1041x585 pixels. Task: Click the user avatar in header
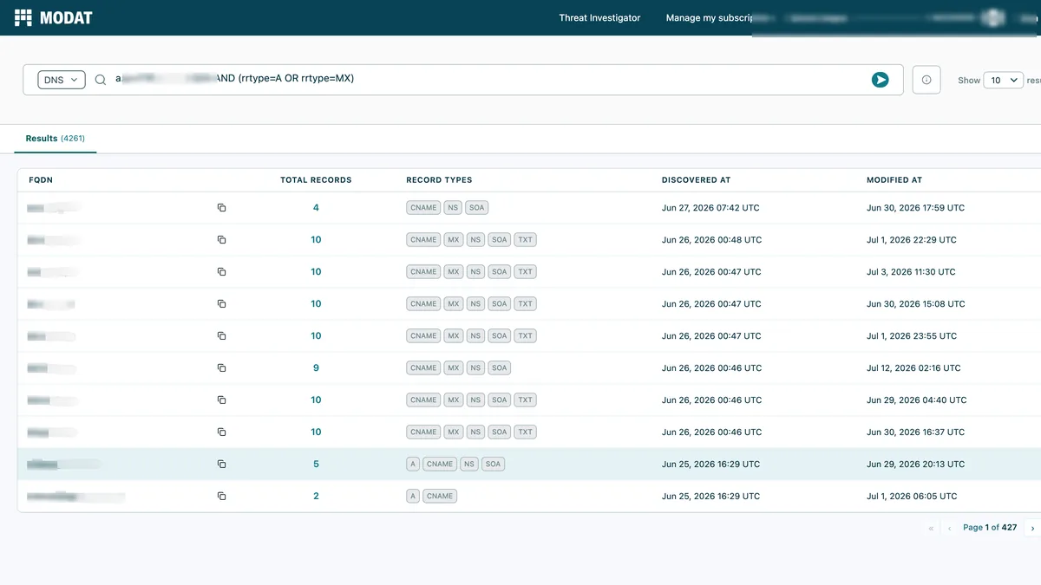994,17
